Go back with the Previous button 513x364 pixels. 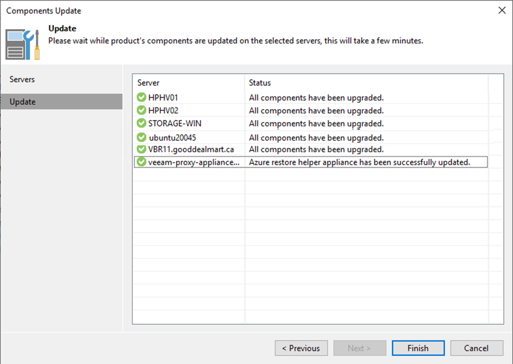301,348
